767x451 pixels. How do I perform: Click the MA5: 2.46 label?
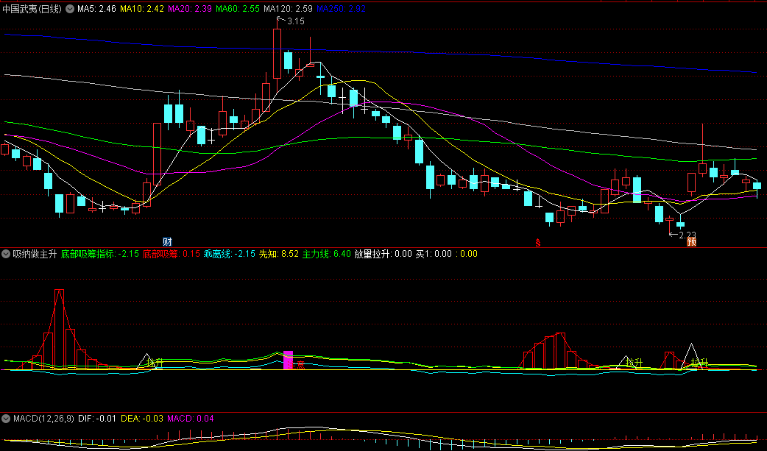[x=97, y=9]
